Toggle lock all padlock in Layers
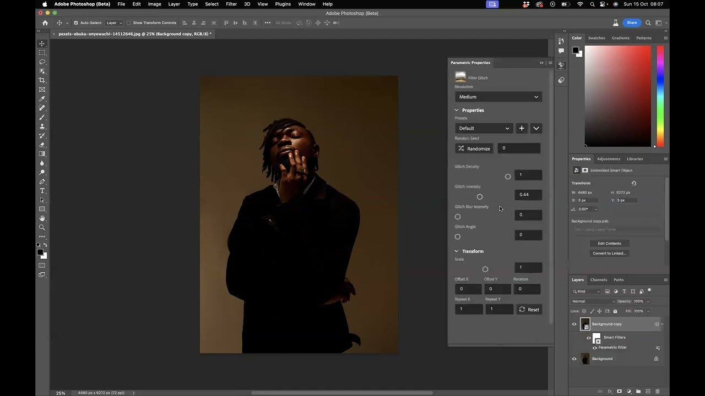The height and width of the screenshot is (396, 705). point(615,311)
